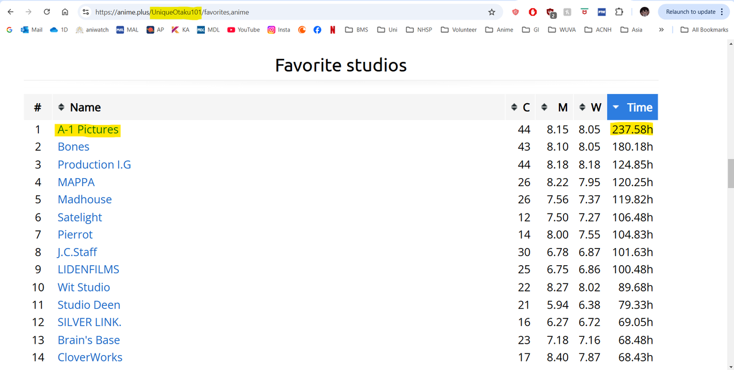Open the MDL bookmark
The width and height of the screenshot is (734, 370).
(x=208, y=30)
